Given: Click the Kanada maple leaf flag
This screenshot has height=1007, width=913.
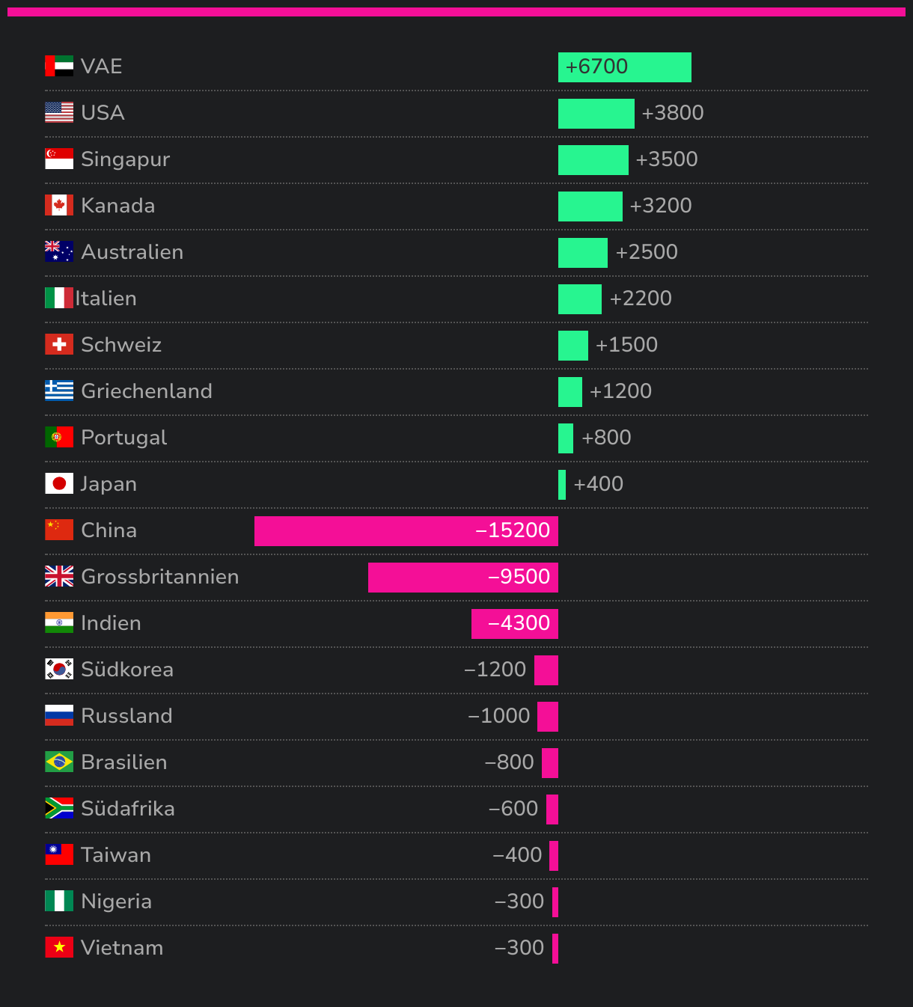Looking at the screenshot, I should coord(59,205).
